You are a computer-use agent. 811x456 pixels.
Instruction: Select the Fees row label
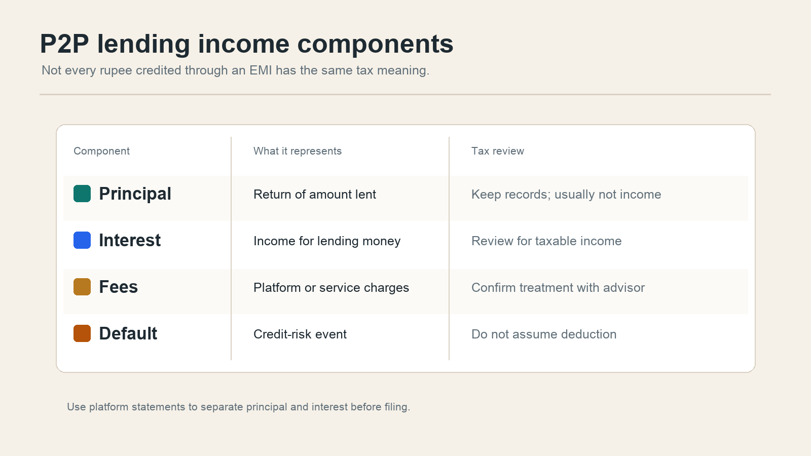(x=118, y=287)
